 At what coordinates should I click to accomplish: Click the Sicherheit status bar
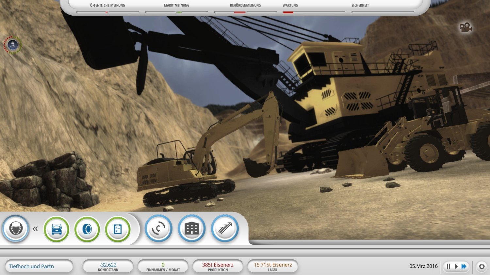pos(383,12)
